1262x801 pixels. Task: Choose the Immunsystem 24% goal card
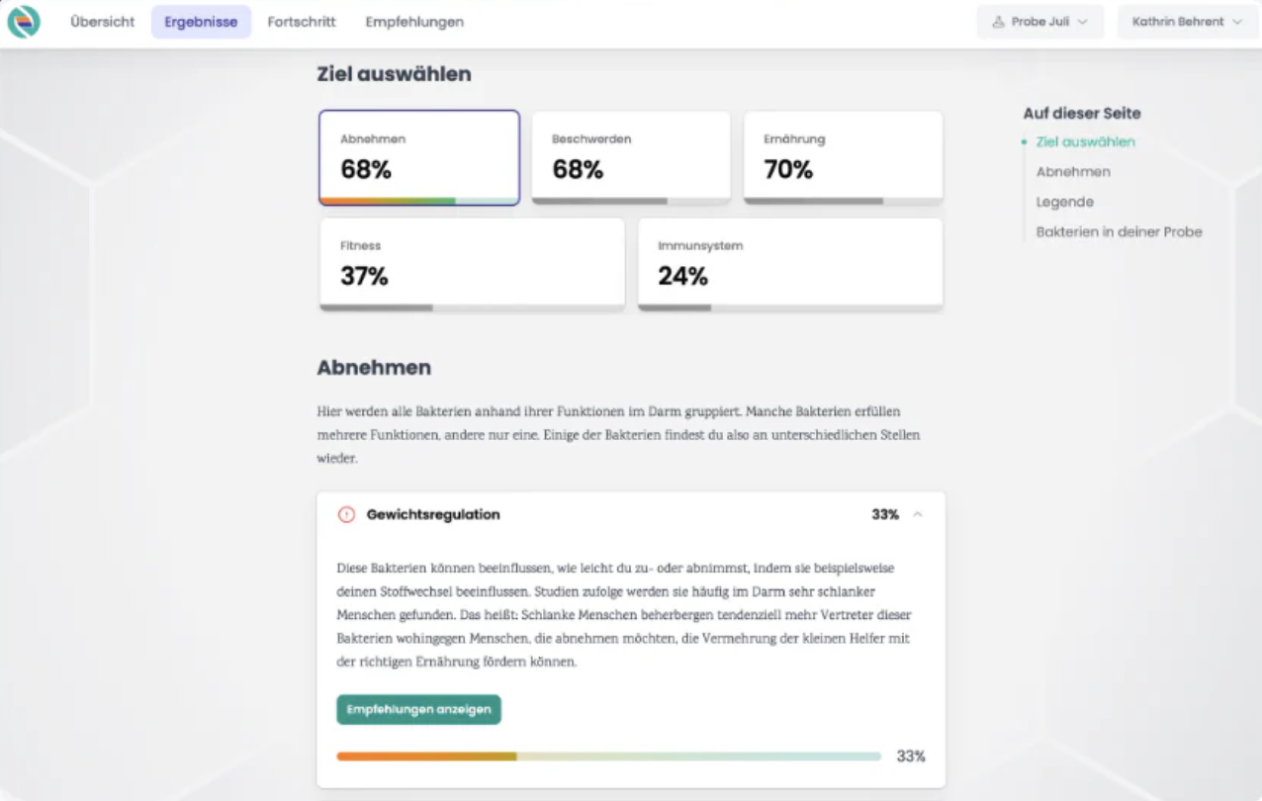pos(790,264)
